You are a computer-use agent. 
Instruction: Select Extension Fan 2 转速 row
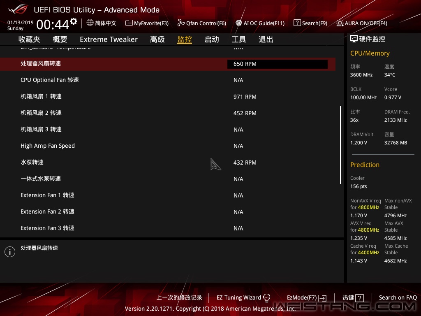click(168, 212)
